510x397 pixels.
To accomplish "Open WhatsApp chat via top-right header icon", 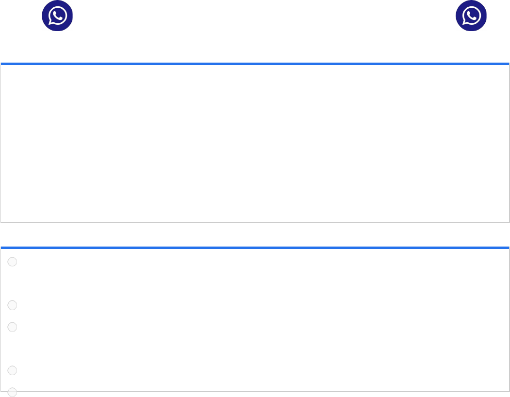I will [471, 16].
